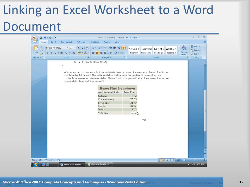250x187 pixels.
Task: Click the Redo icon
Action: [50, 37]
